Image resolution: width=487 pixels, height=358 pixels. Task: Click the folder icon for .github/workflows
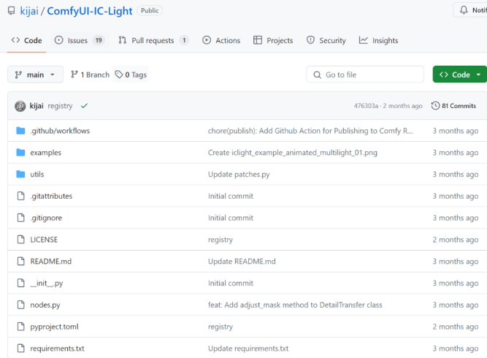[x=20, y=131]
